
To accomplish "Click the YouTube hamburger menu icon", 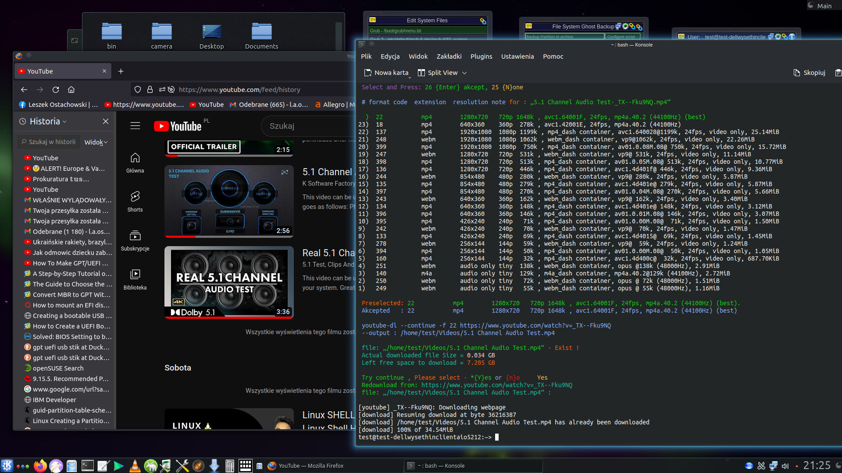I will tap(135, 126).
